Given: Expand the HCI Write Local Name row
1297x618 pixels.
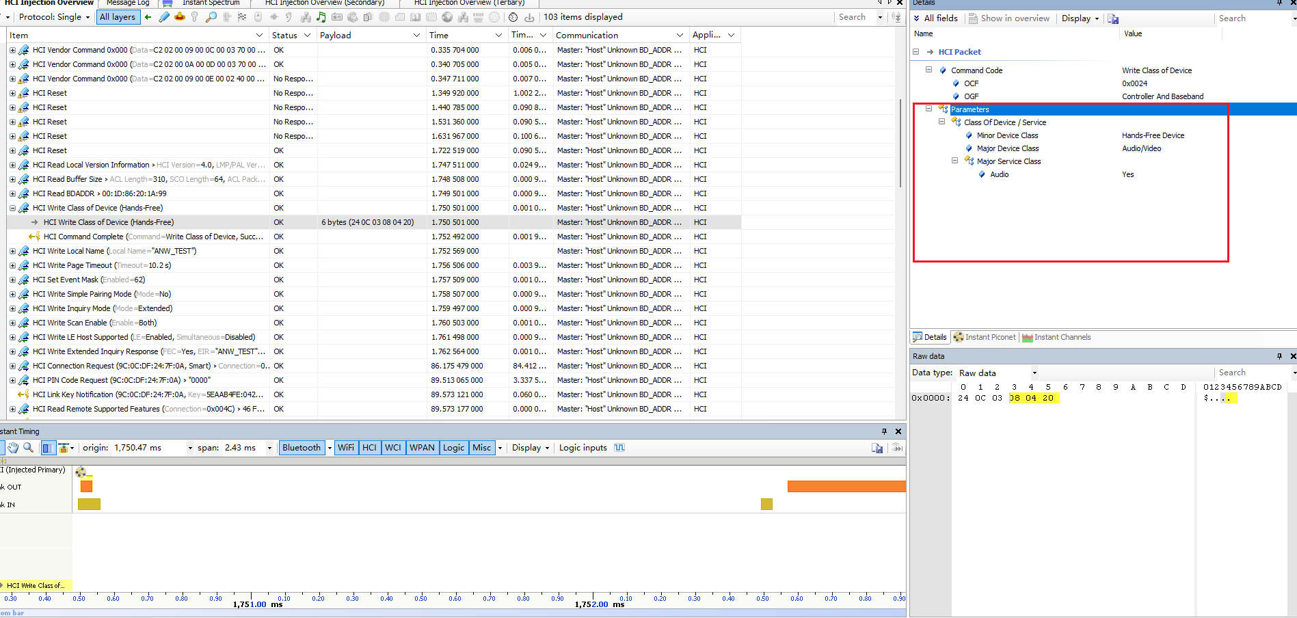Looking at the screenshot, I should click(x=12, y=251).
